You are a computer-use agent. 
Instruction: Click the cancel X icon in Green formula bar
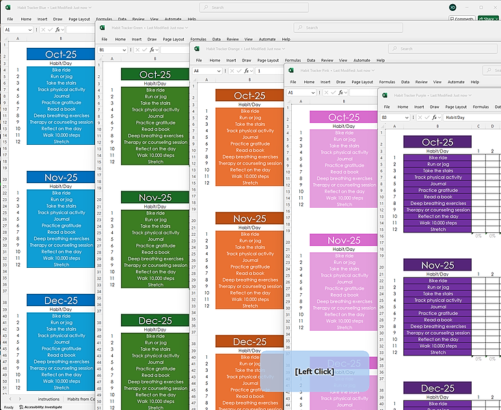coord(136,50)
